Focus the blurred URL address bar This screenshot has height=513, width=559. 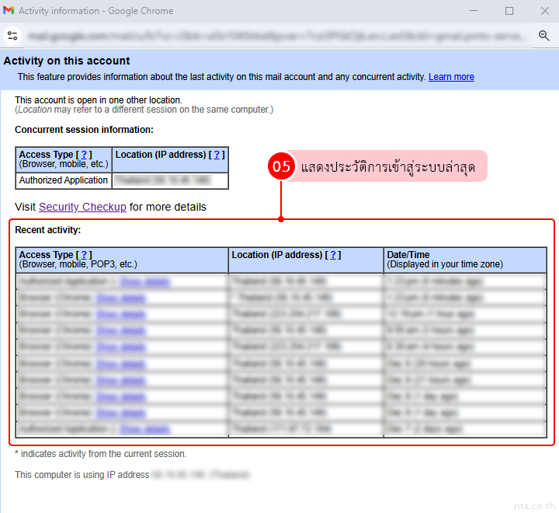[x=276, y=36]
